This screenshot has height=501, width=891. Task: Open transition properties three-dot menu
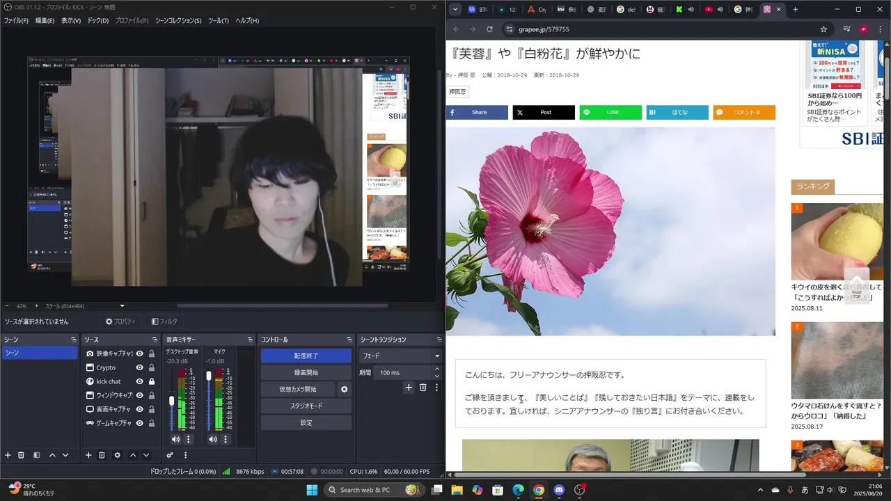coord(436,388)
